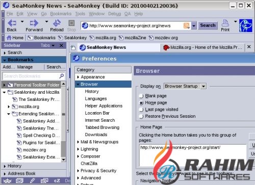Select ChatZilla in the category tree
The height and width of the screenshot is (185, 255).
89,164
